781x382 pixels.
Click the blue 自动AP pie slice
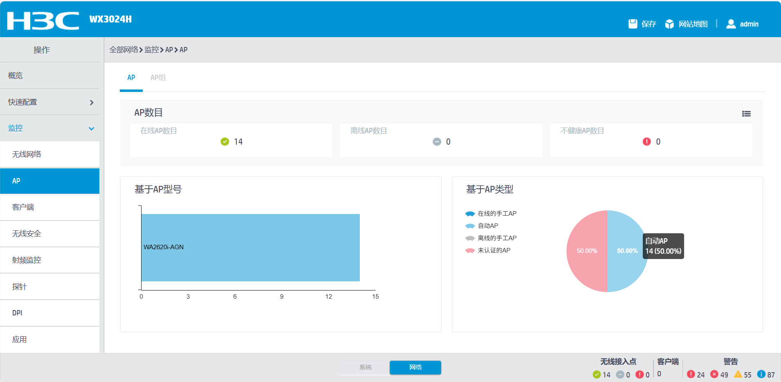pyautogui.click(x=627, y=251)
